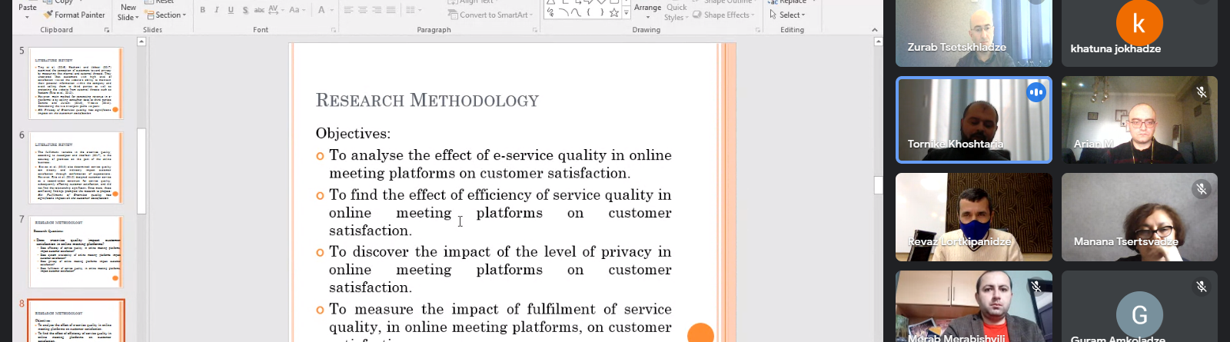
Task: Click Convert to SmartArt
Action: click(490, 15)
